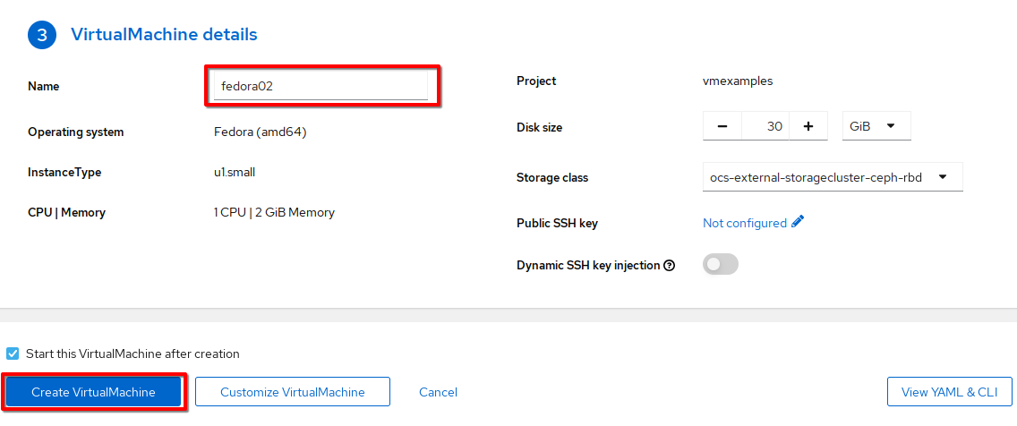
Task: Click the Customize VirtualMachine button
Action: tap(293, 392)
